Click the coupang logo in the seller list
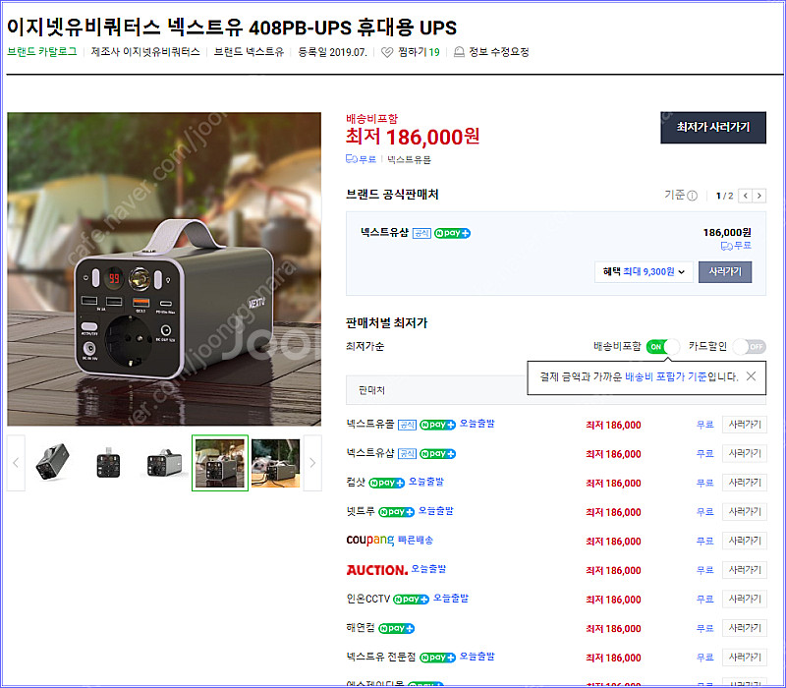The width and height of the screenshot is (786, 688). pos(370,540)
